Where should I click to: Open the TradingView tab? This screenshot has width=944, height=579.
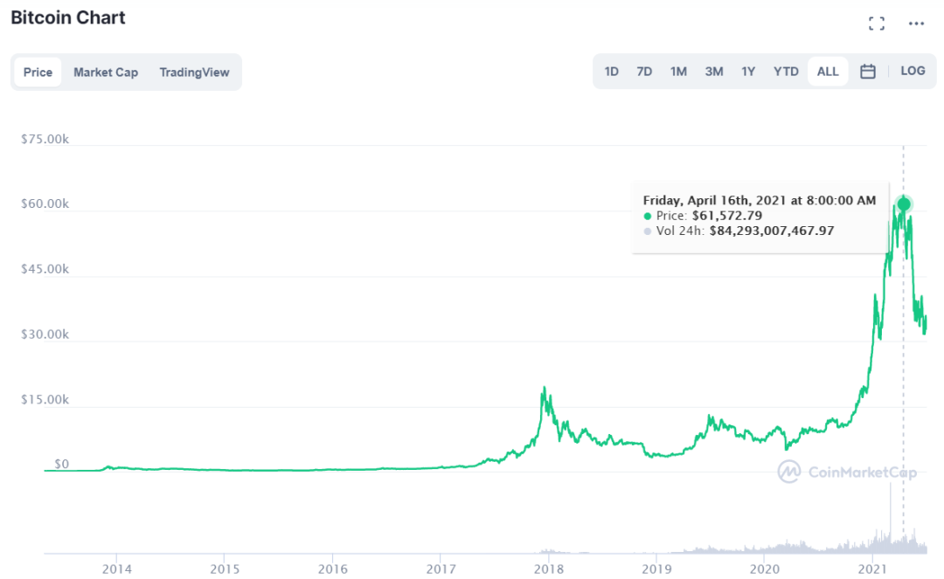pos(194,72)
